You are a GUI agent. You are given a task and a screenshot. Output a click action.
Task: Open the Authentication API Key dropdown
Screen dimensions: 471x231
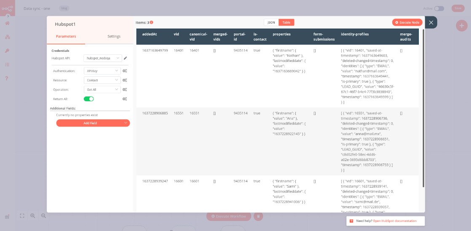coord(102,71)
